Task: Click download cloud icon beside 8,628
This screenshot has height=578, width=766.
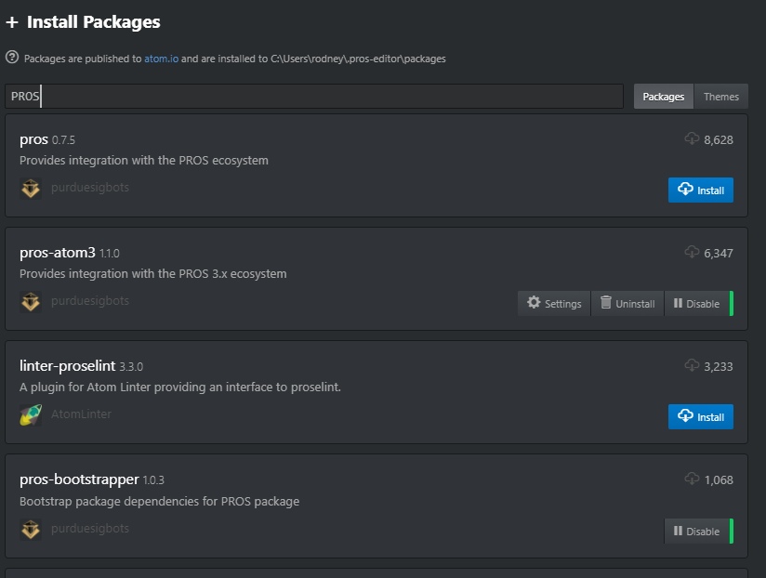Action: coord(692,138)
